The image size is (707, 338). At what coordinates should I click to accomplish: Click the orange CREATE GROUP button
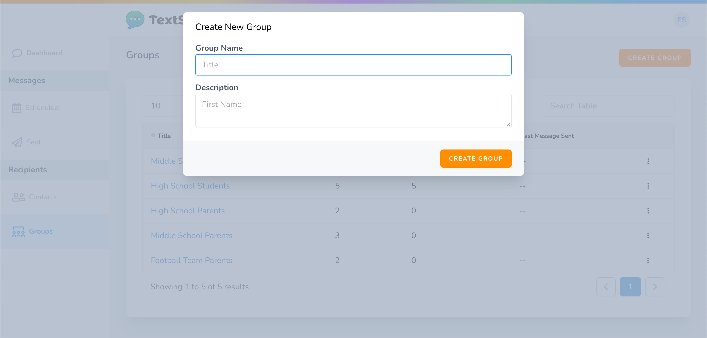tap(476, 158)
